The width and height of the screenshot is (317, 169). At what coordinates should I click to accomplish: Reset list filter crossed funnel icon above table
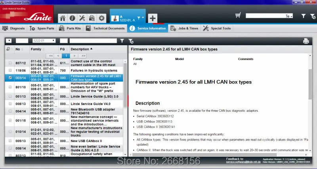point(131,41)
